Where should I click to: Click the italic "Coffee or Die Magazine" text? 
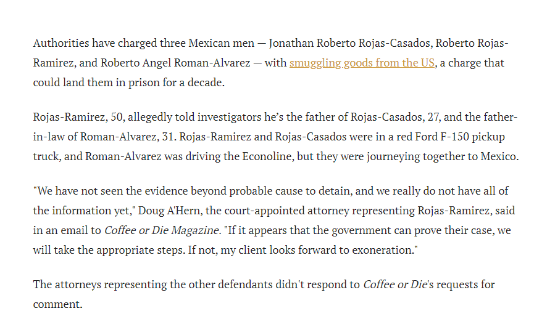(162, 230)
